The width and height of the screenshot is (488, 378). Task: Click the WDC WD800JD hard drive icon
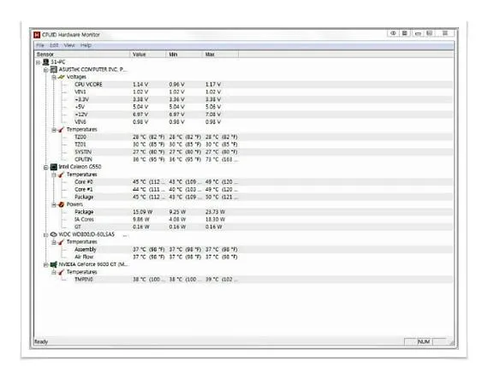coord(54,234)
